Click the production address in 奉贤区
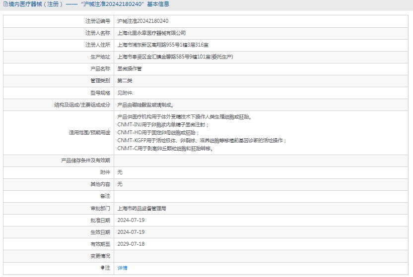 pos(175,57)
